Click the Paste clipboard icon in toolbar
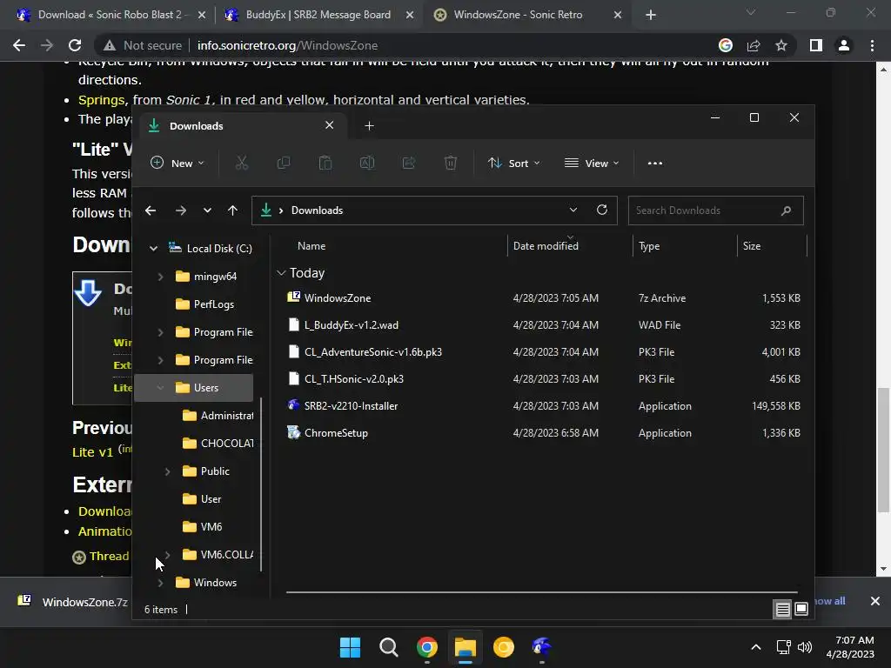The image size is (891, 668). click(x=325, y=163)
